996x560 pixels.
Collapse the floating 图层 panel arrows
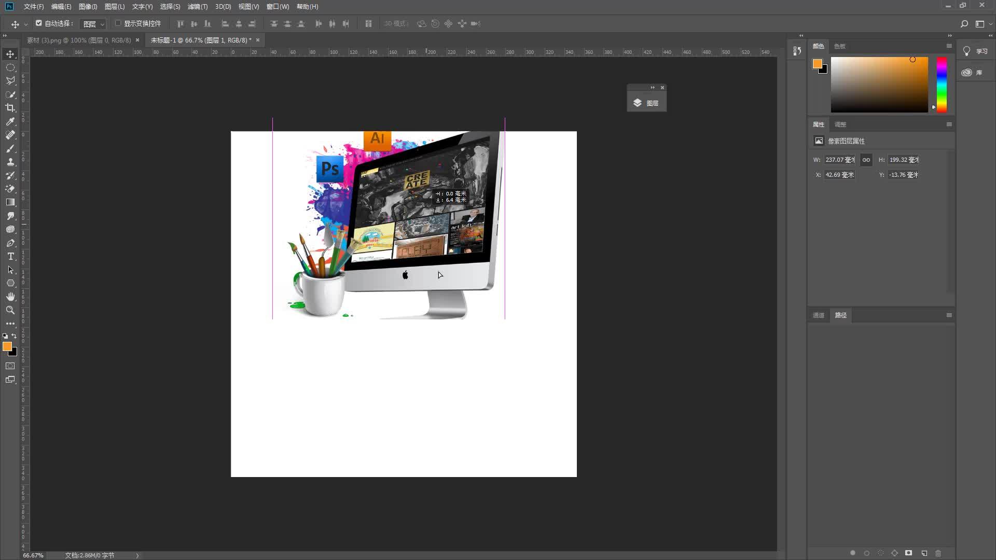point(653,88)
